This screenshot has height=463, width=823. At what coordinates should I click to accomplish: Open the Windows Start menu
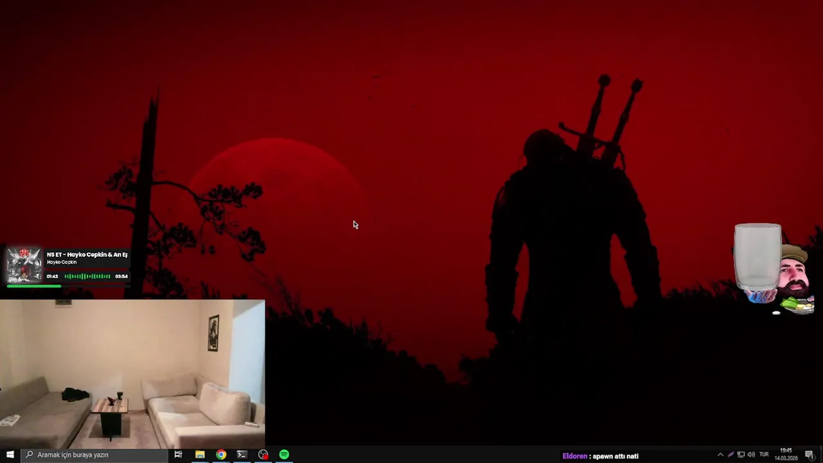[10, 455]
